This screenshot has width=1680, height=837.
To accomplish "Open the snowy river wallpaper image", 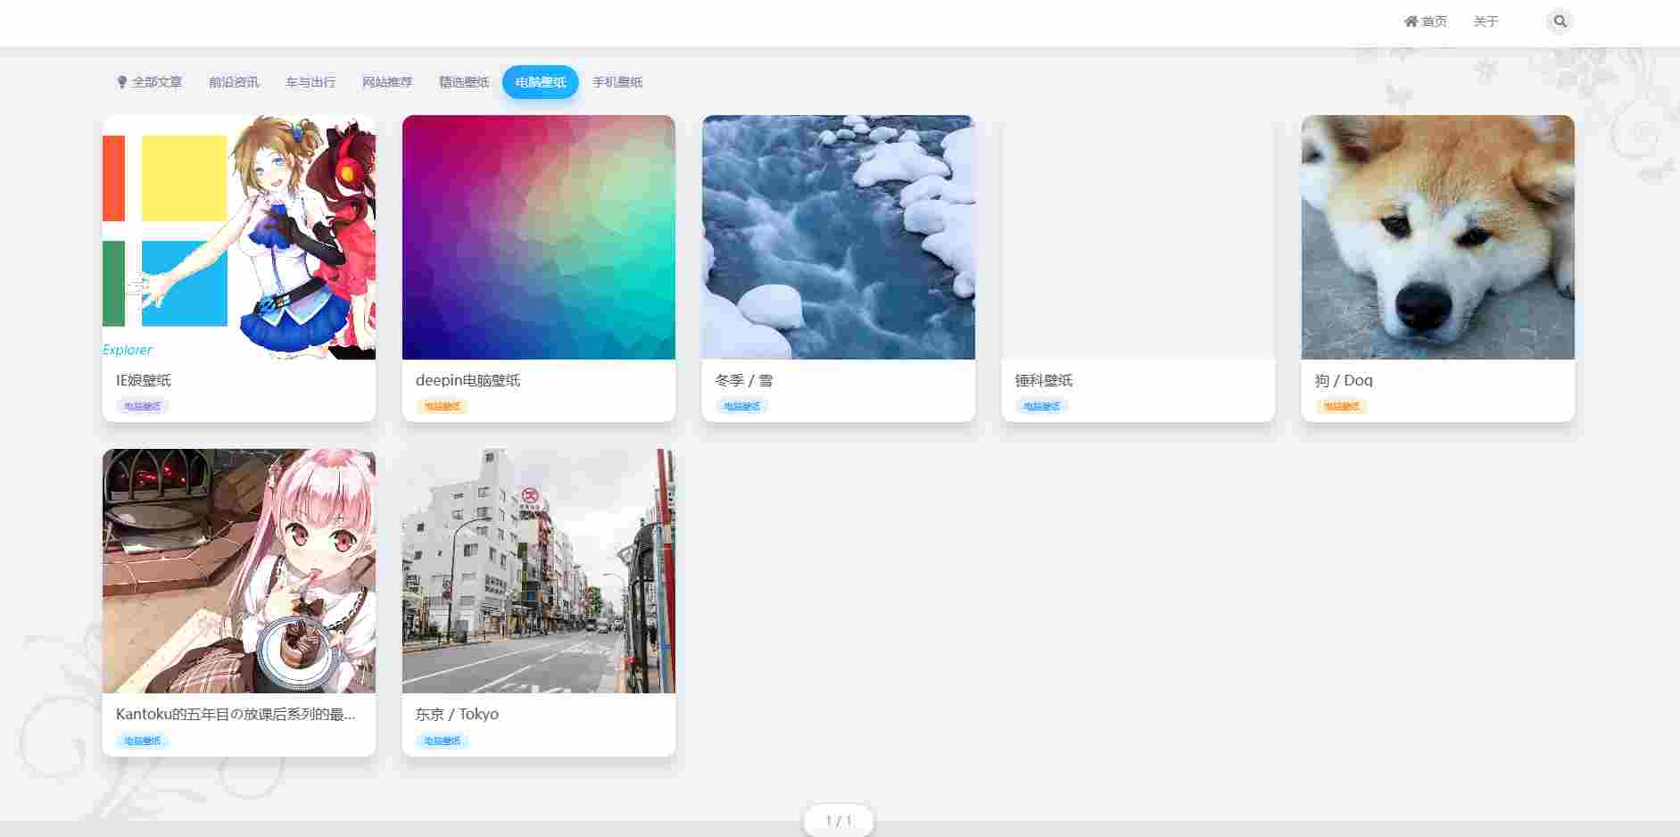I will click(x=839, y=237).
